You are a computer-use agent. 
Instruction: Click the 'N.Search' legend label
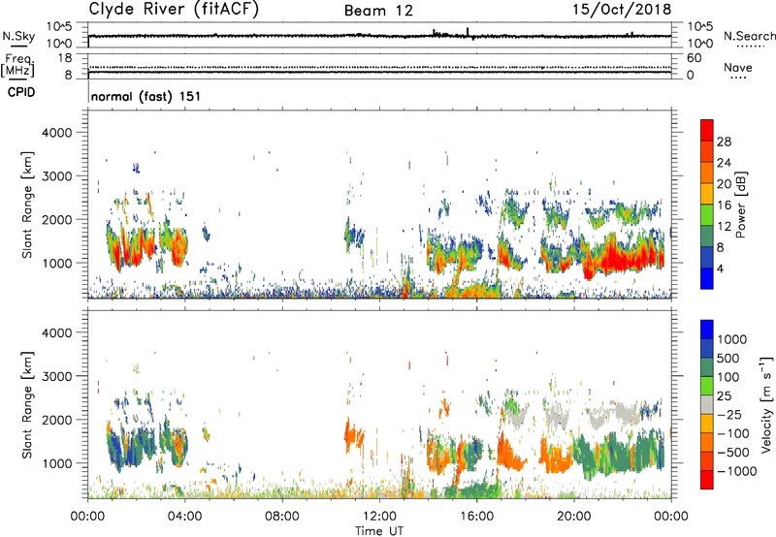click(750, 36)
